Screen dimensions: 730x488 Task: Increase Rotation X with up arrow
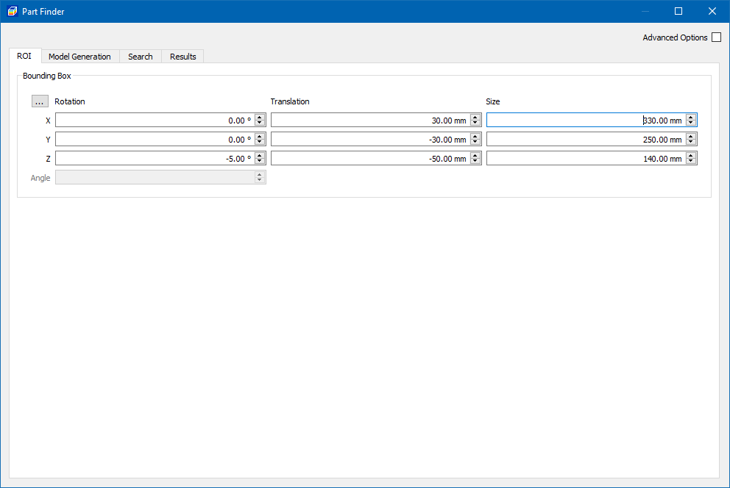[260, 117]
